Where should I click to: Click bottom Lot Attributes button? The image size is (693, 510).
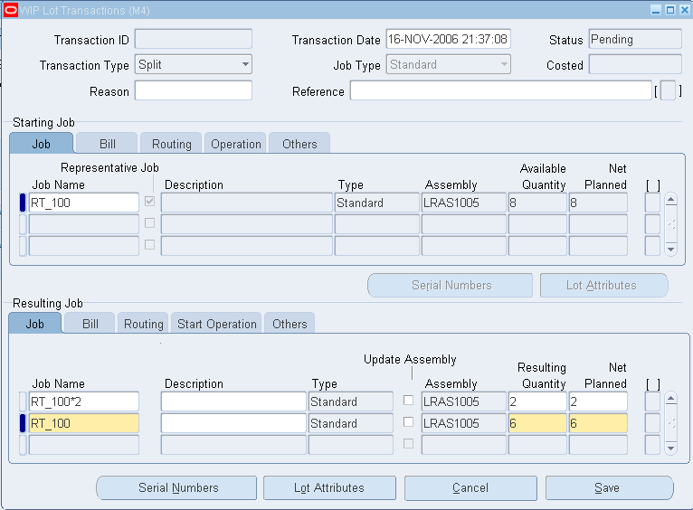pyautogui.click(x=329, y=487)
